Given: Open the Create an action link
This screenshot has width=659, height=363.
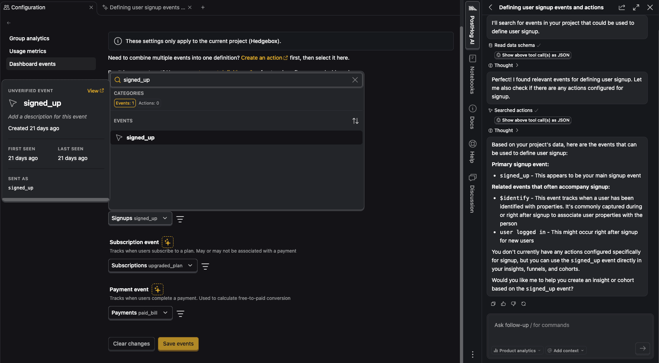Looking at the screenshot, I should coord(262,57).
